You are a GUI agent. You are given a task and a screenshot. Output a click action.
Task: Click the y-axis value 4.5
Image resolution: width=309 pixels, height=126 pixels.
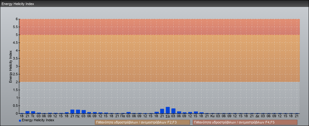[15, 43]
